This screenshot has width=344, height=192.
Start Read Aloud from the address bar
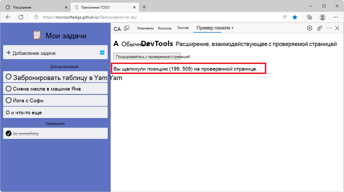(x=284, y=17)
